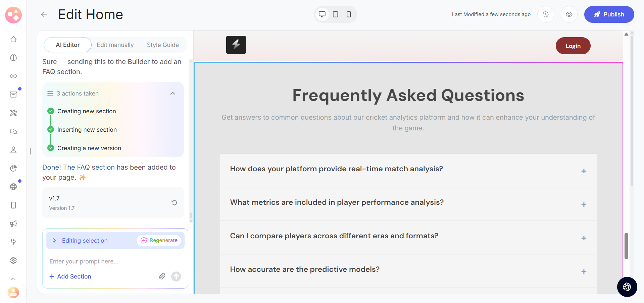Switch to mobile device view
Screen dimensions: 644x303
pos(349,14)
